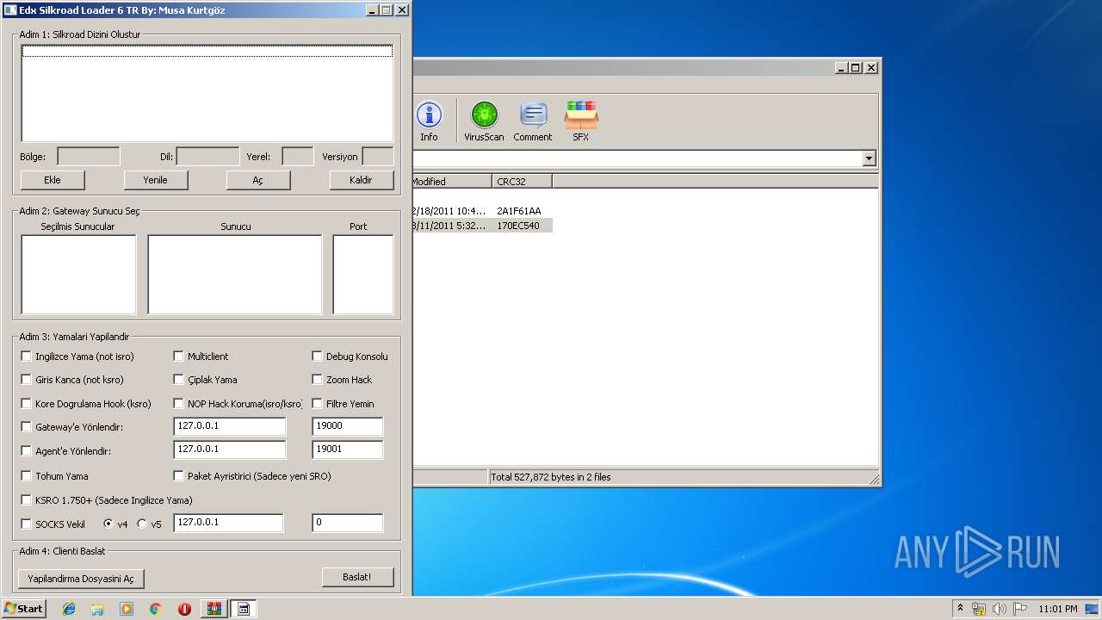
Task: Sort by the CRC32 column header
Action: click(x=523, y=181)
